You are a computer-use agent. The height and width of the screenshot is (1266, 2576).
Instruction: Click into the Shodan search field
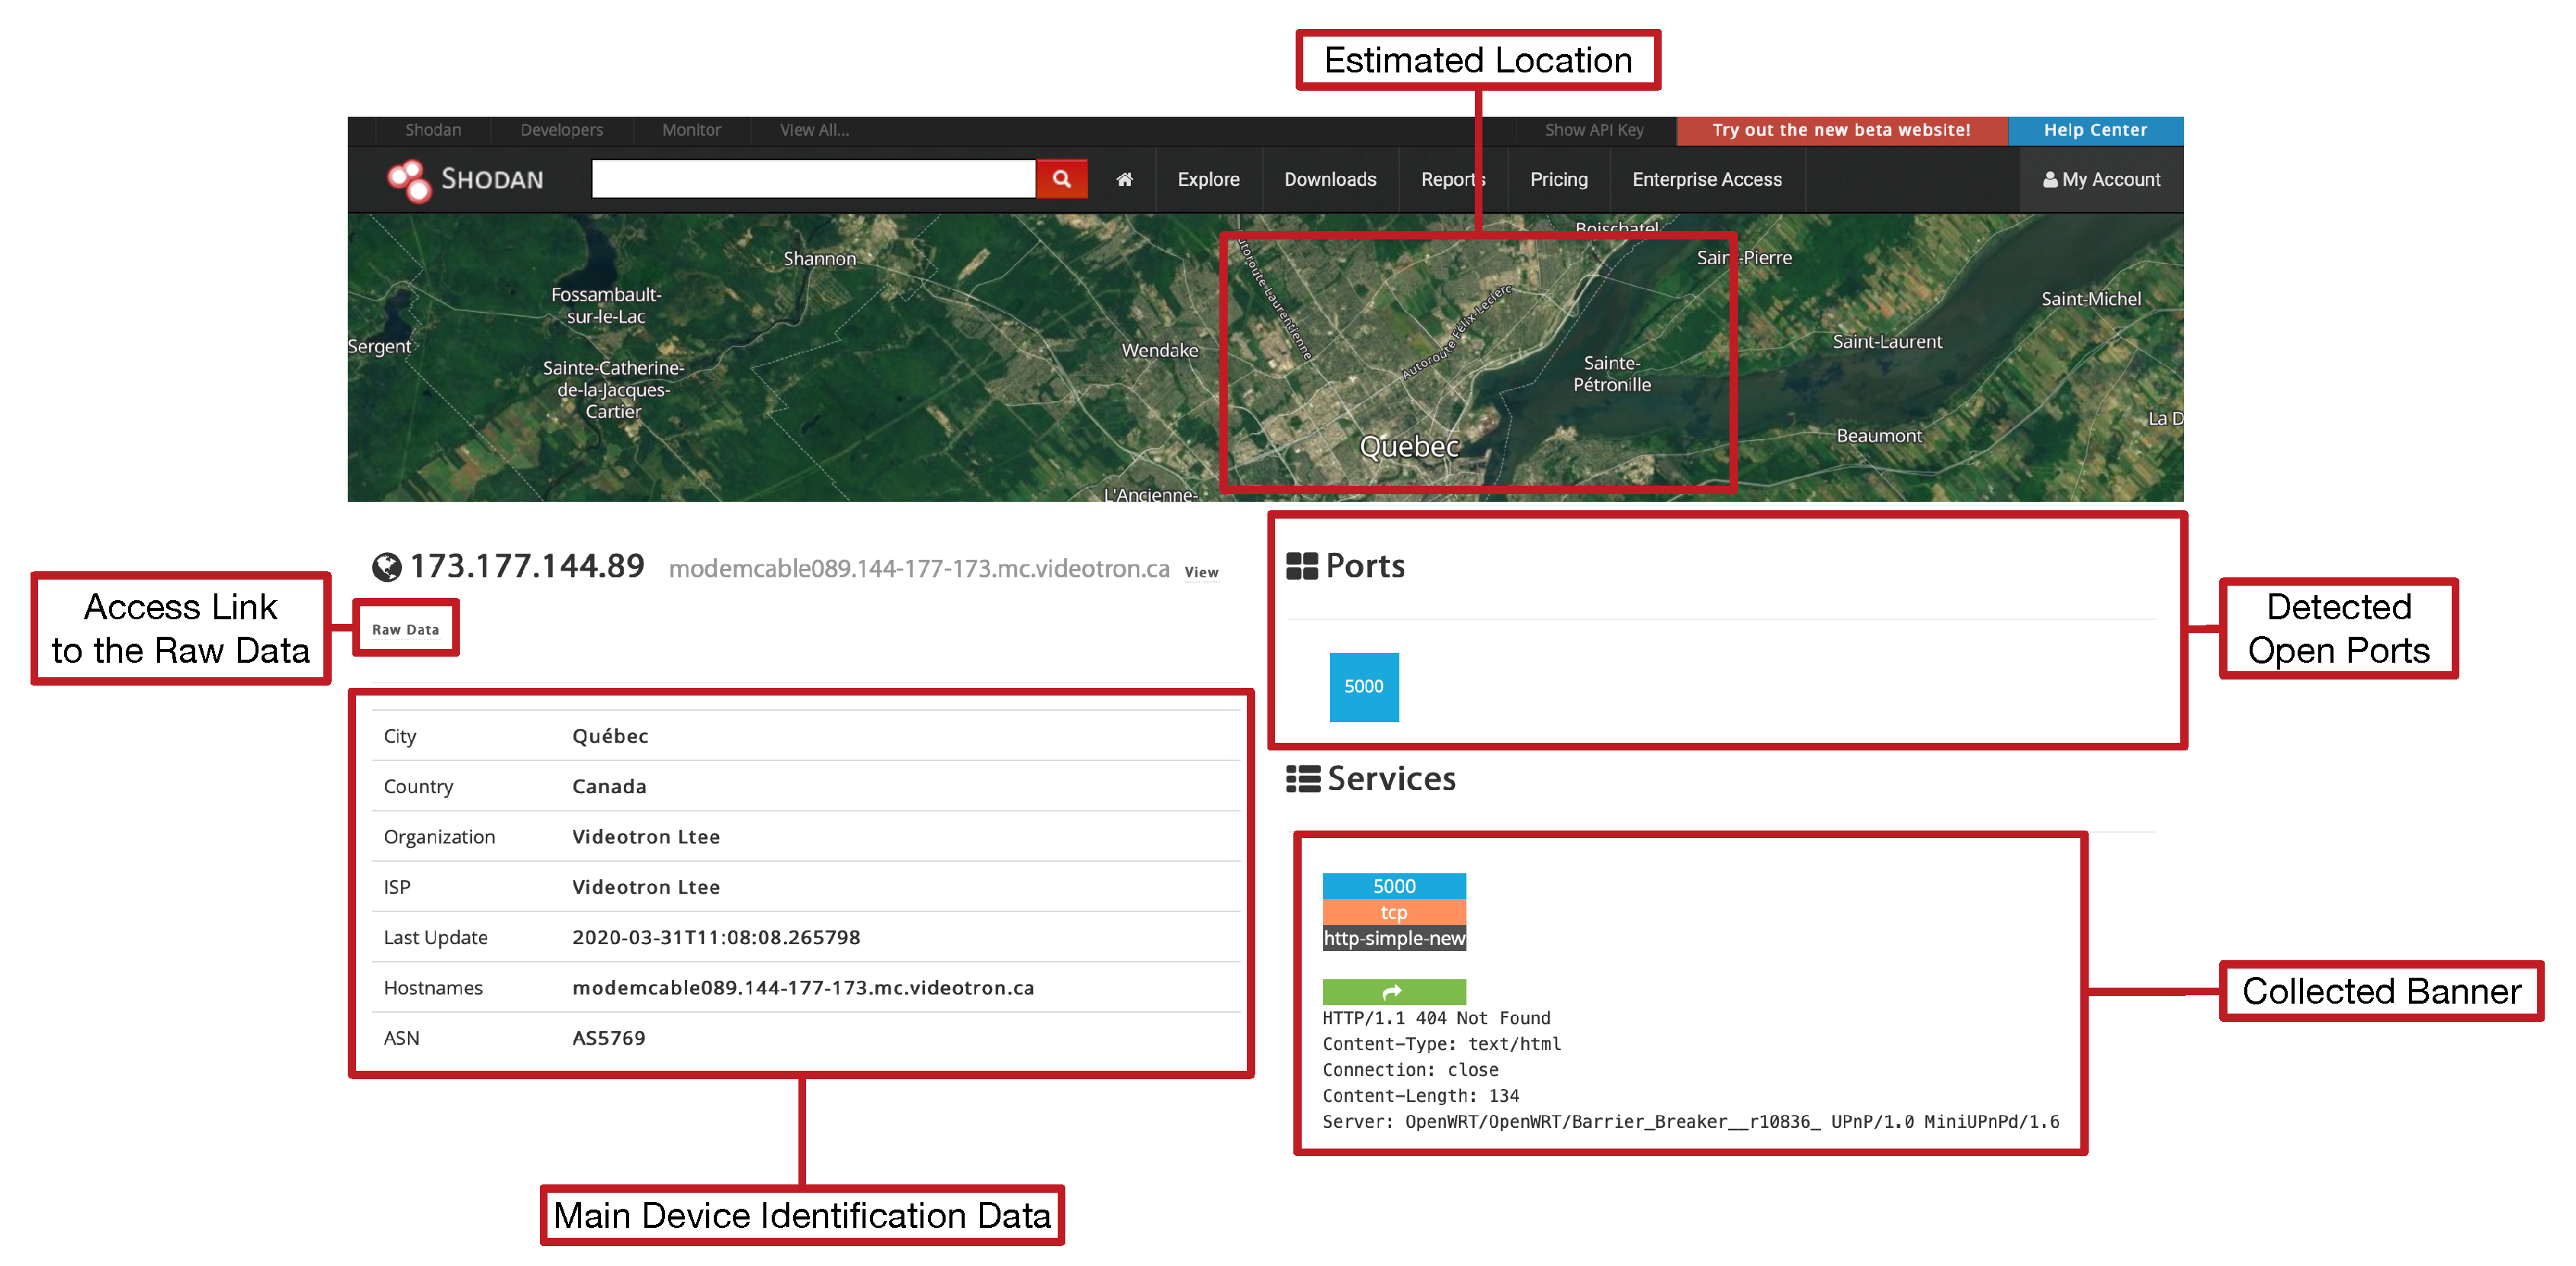[812, 179]
